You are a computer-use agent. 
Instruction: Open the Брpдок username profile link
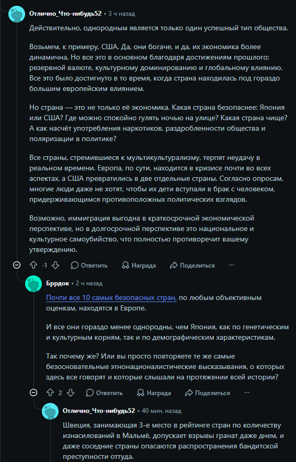pyautogui.click(x=58, y=283)
